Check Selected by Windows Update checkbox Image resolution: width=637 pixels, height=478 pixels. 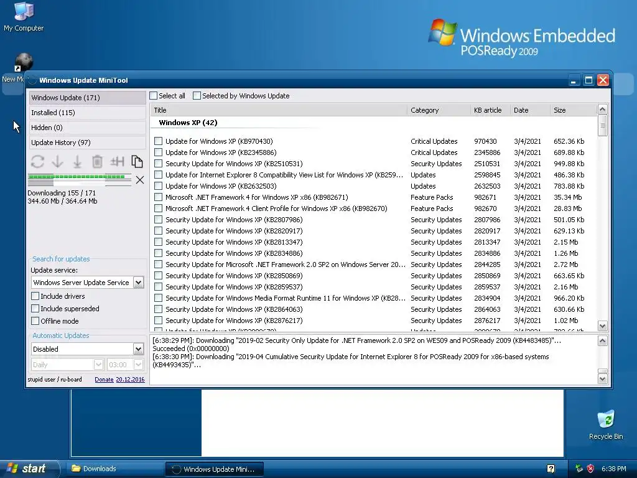pyautogui.click(x=197, y=95)
